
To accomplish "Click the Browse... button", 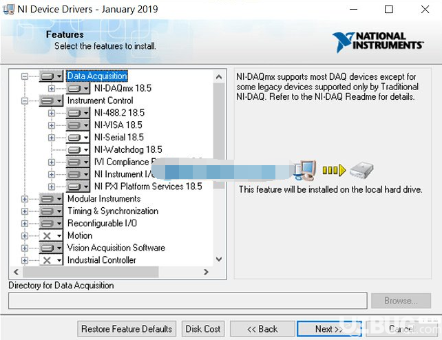I will [x=401, y=301].
